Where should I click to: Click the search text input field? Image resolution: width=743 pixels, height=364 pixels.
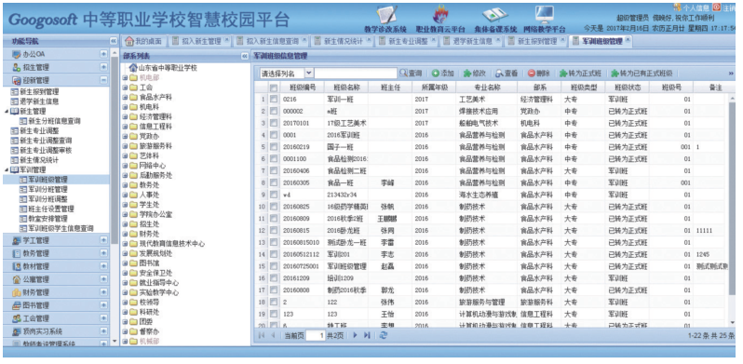coord(356,73)
